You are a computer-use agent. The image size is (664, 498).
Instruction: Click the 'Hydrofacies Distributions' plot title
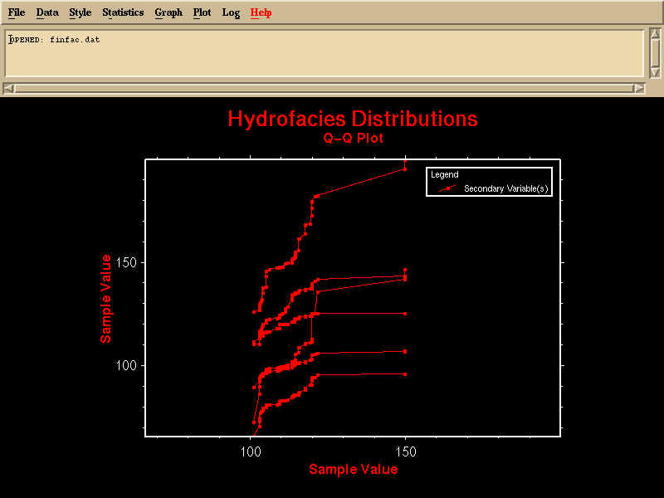[353, 119]
